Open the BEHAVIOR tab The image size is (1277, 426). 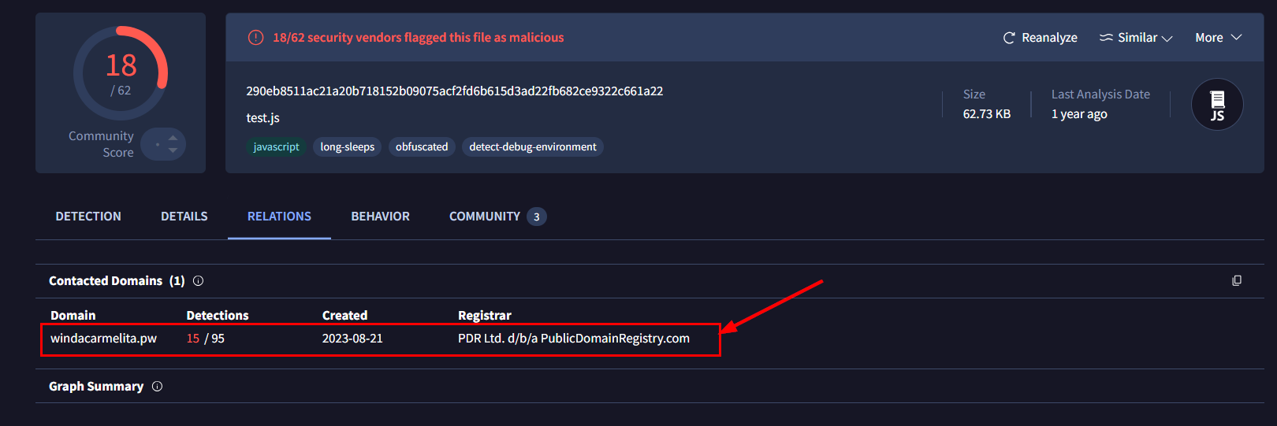pyautogui.click(x=380, y=217)
